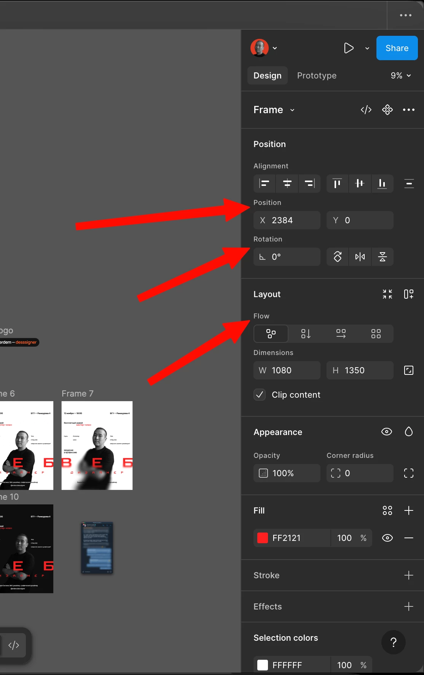
Task: Click the Frame 7 label on canvas
Action: click(78, 393)
